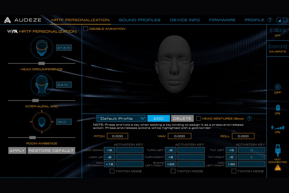This screenshot has width=289, height=193.
Task: Toggle the 3D audio icon
Action: [x=277, y=31]
